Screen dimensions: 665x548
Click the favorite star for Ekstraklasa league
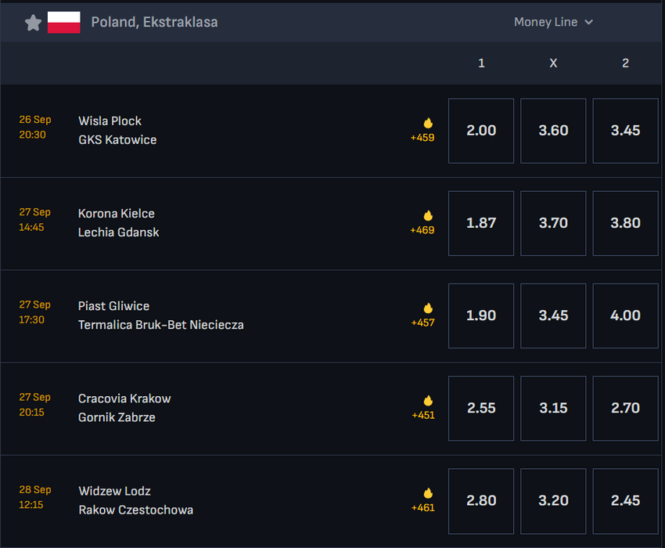[33, 23]
